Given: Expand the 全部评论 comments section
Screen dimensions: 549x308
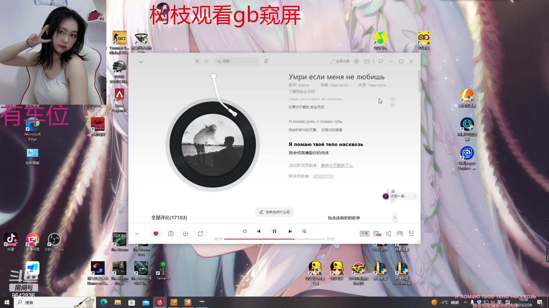Looking at the screenshot, I should tap(169, 217).
